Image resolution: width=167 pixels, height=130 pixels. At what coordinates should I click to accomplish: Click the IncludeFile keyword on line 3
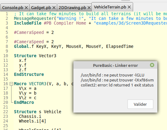[28, 23]
